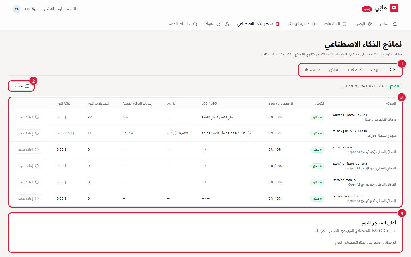Click reset icon in sim/vision row
Screen dimensions: 411x257
click(x=37, y=150)
